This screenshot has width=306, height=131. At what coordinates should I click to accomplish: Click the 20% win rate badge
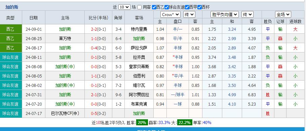(x=142, y=123)
